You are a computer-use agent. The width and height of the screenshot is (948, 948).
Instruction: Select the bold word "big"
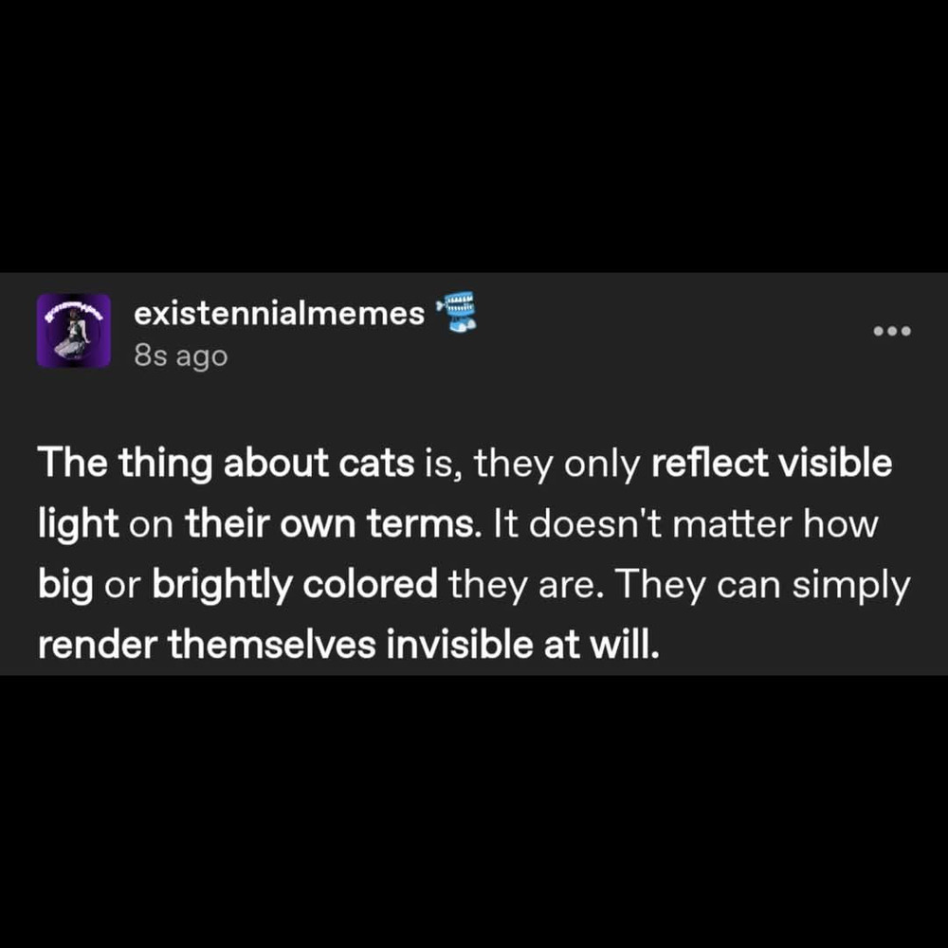coord(65,585)
